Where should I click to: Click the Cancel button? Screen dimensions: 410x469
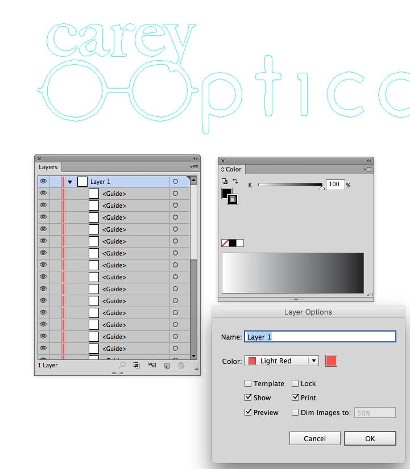(315, 438)
